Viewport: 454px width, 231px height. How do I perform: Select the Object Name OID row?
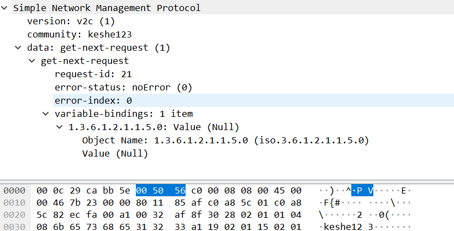225,141
